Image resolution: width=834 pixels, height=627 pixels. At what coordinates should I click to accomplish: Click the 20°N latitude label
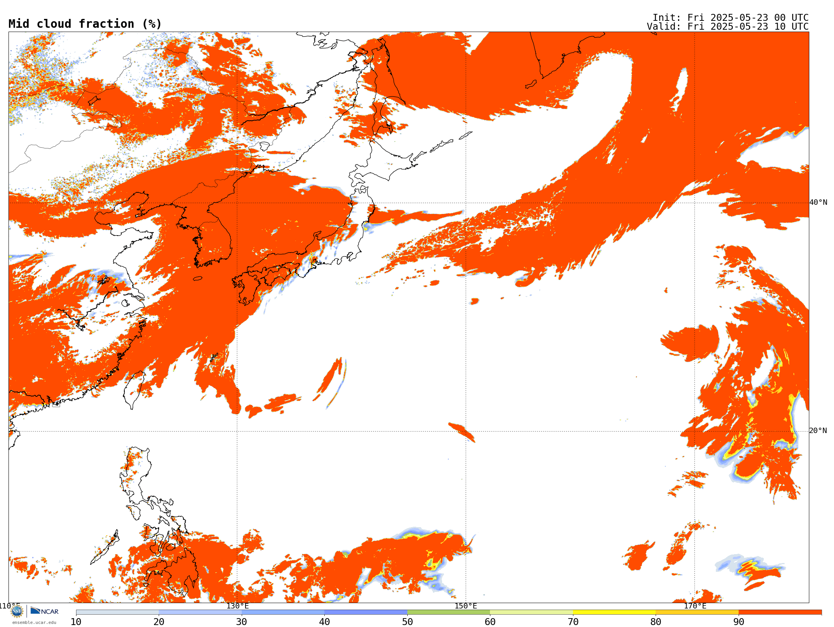[x=819, y=431]
